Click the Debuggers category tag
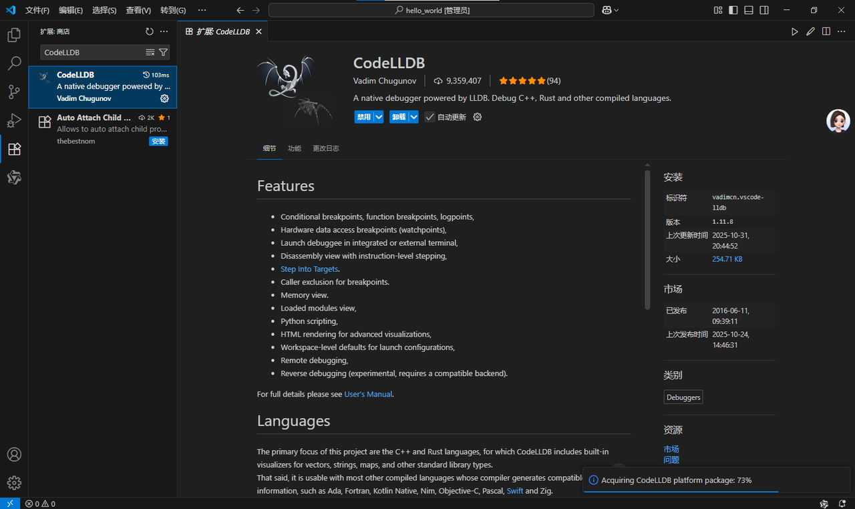The width and height of the screenshot is (855, 509). point(683,397)
